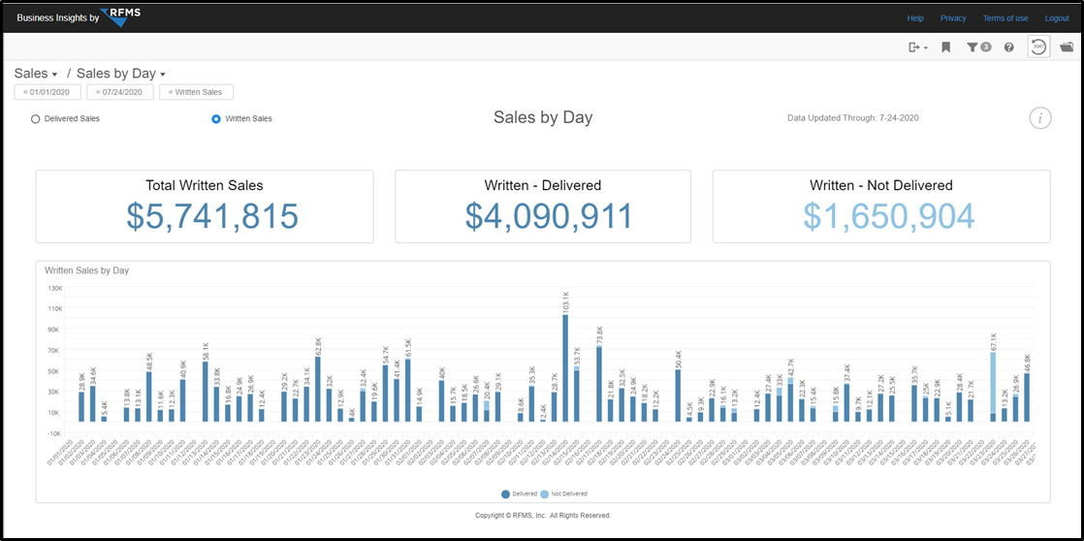Click the 01/01/2020 start date filter
1084x541 pixels.
pos(48,92)
